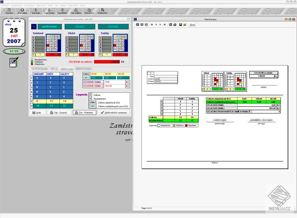Screen dimensions: 297x218
Task: Show the Sum-Týden weekly summary
Action: coord(49,12)
